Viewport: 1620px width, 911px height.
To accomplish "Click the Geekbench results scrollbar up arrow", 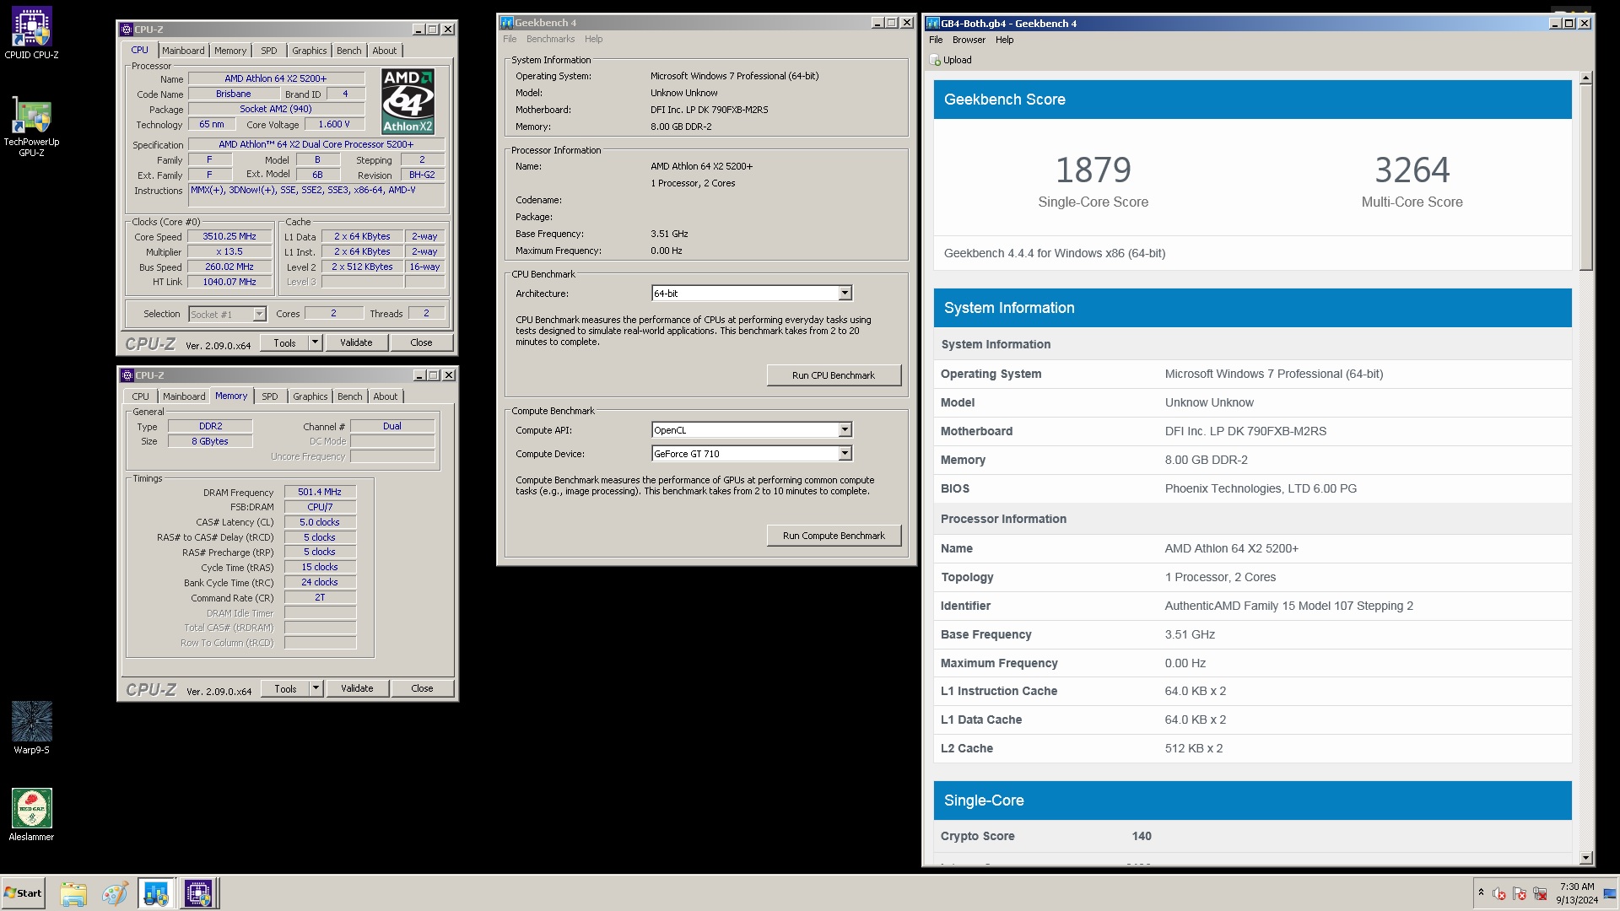I will (1585, 78).
